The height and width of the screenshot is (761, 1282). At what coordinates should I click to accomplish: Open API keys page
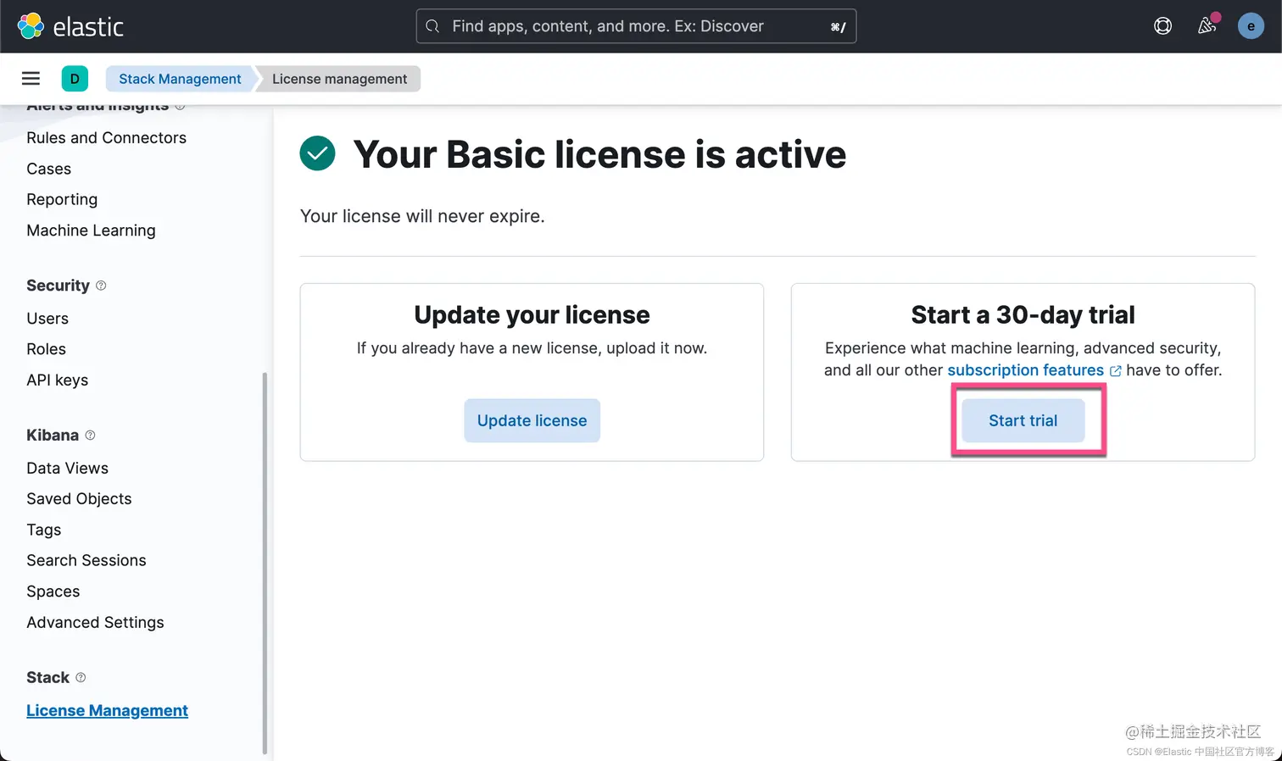(x=57, y=380)
